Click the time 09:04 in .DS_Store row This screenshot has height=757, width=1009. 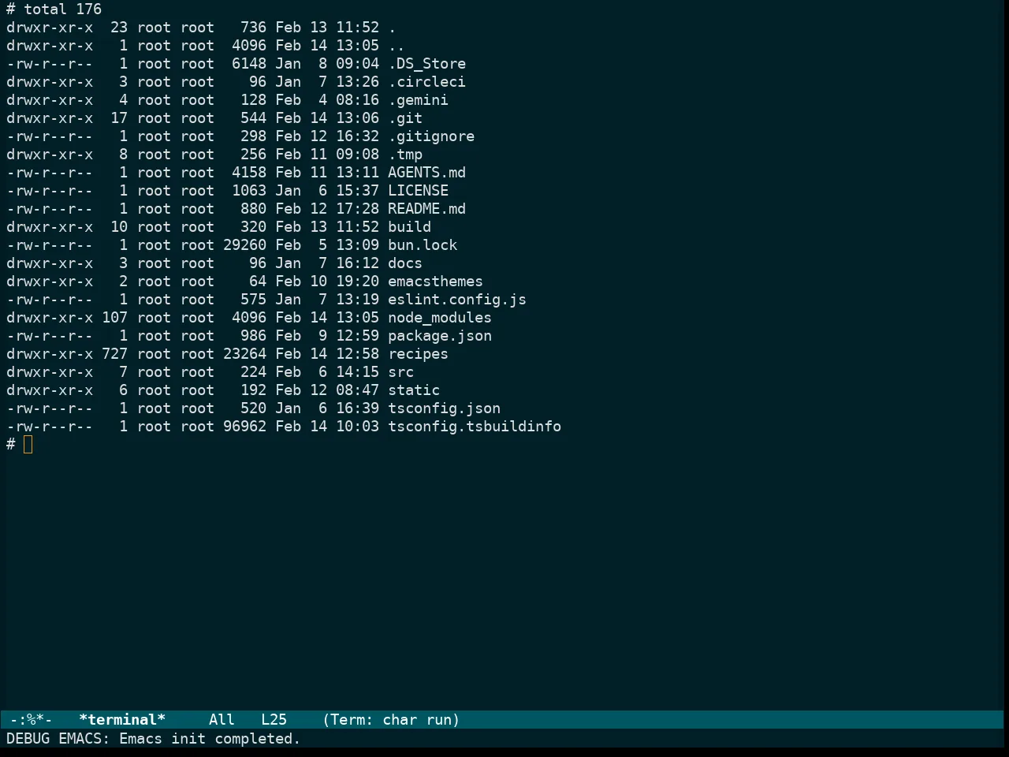[x=357, y=64]
